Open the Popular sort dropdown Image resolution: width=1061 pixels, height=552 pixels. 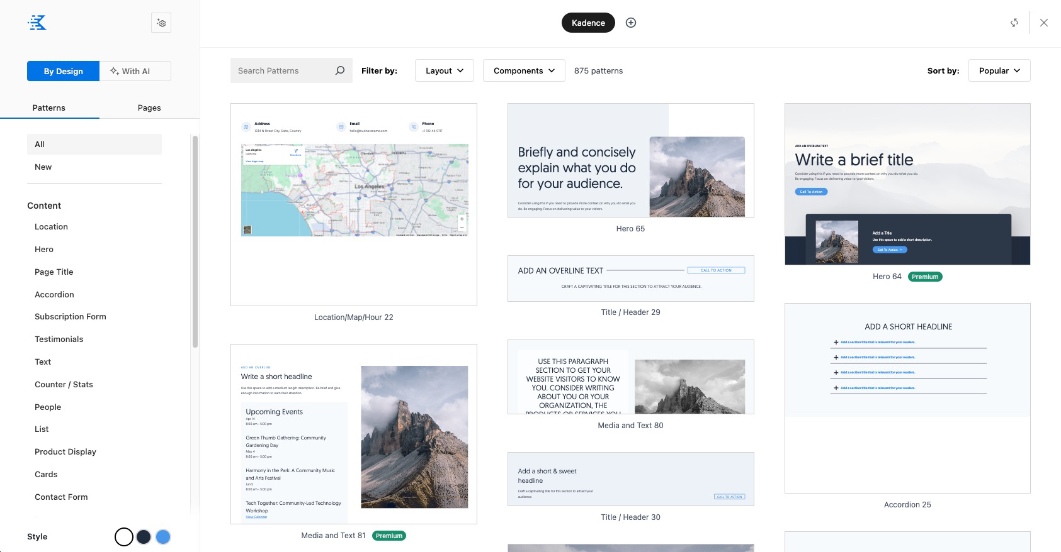tap(999, 70)
